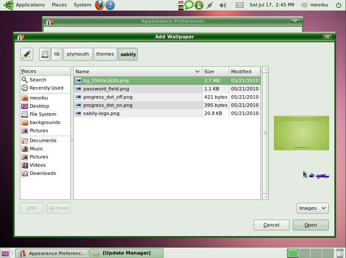Open Videos in Places sidebar
The height and width of the screenshot is (258, 346).
coord(45,165)
